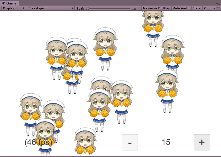Viewport: 221px width, 157px height.
Task: Click the 1x scale value
Action: pyautogui.click(x=134, y=8)
